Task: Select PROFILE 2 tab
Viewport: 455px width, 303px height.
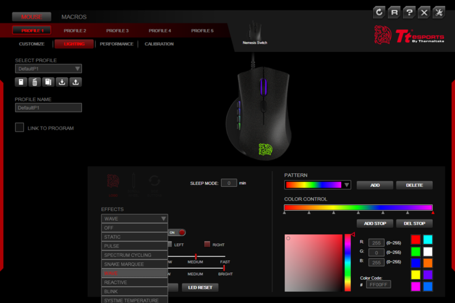Action: (x=75, y=30)
